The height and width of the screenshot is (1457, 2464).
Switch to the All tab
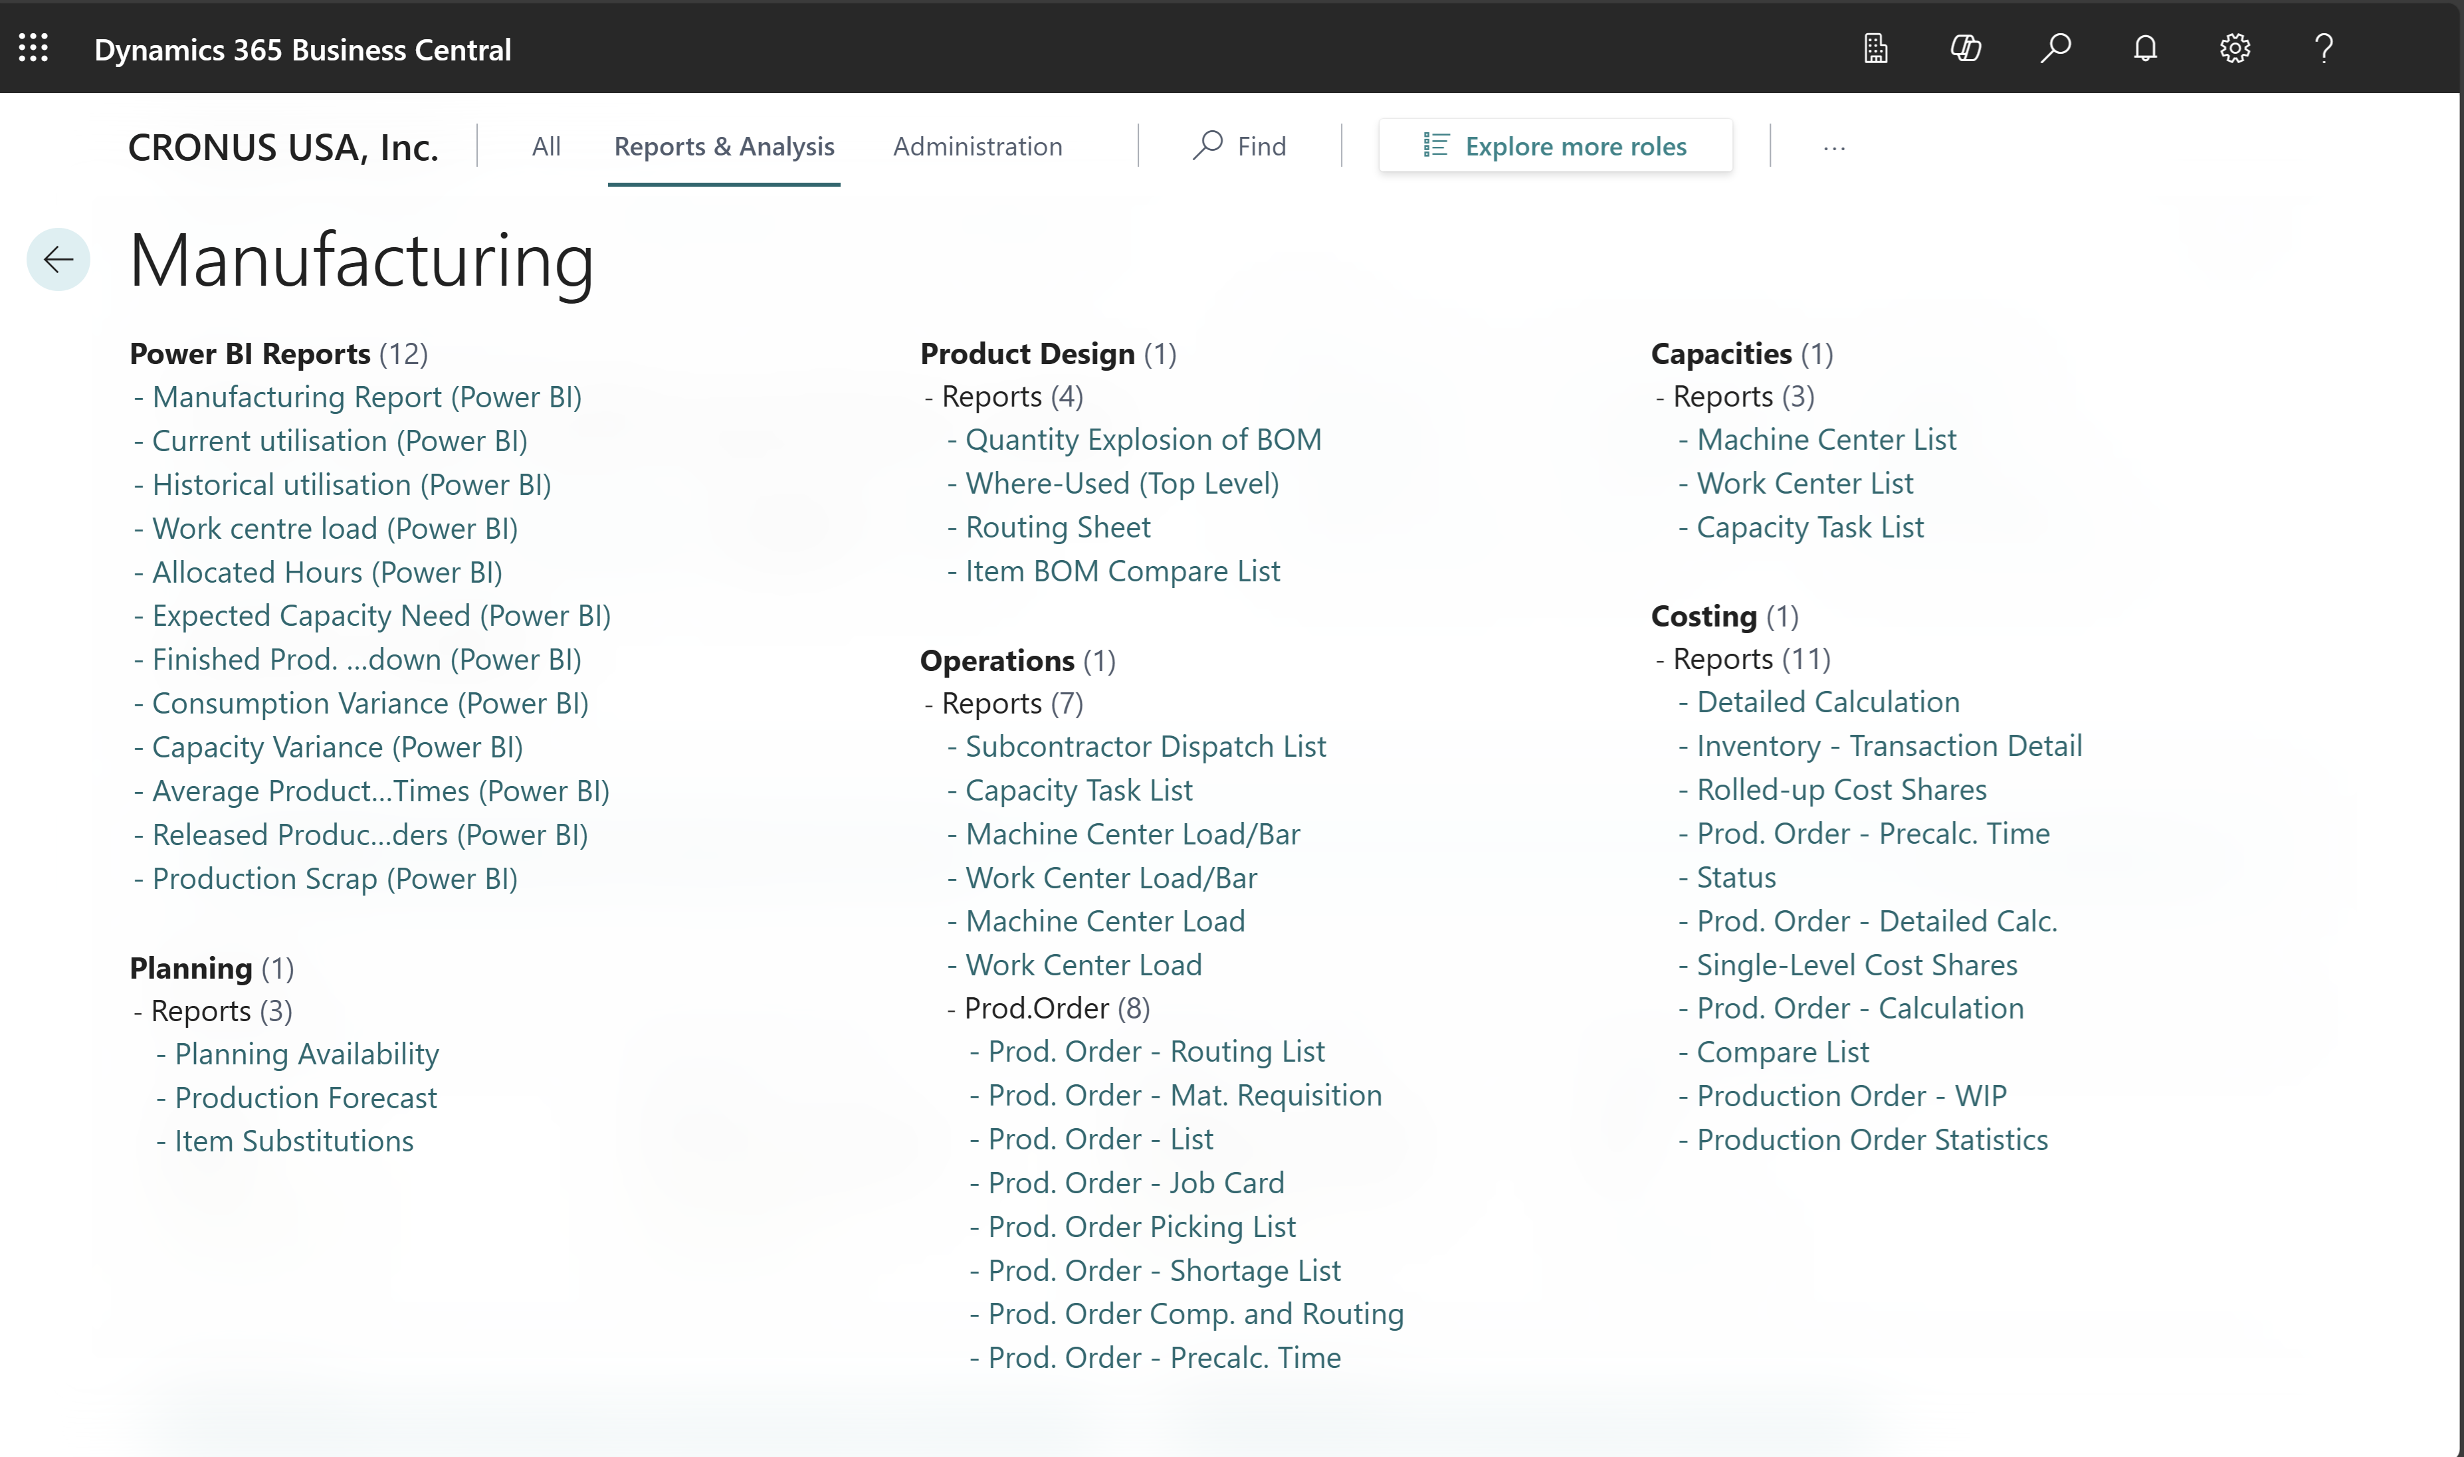coord(546,146)
